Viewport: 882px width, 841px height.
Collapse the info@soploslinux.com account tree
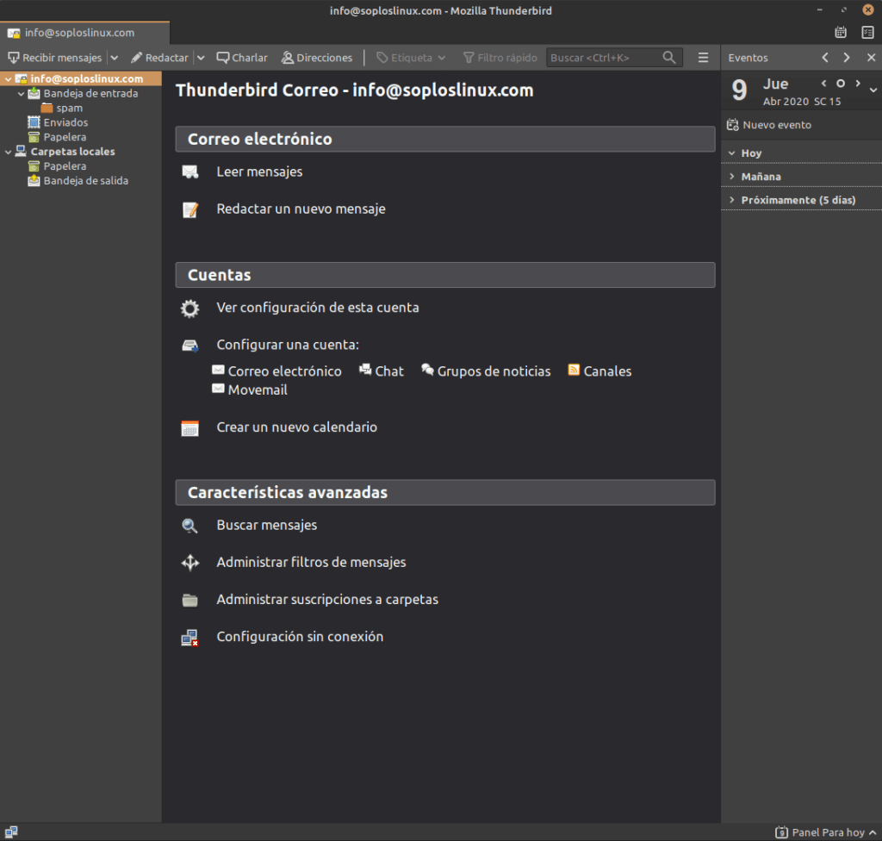tap(8, 78)
